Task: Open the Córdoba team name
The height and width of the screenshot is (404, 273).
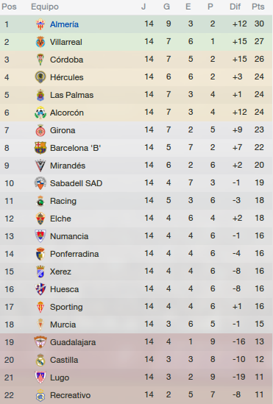Action: click(66, 60)
